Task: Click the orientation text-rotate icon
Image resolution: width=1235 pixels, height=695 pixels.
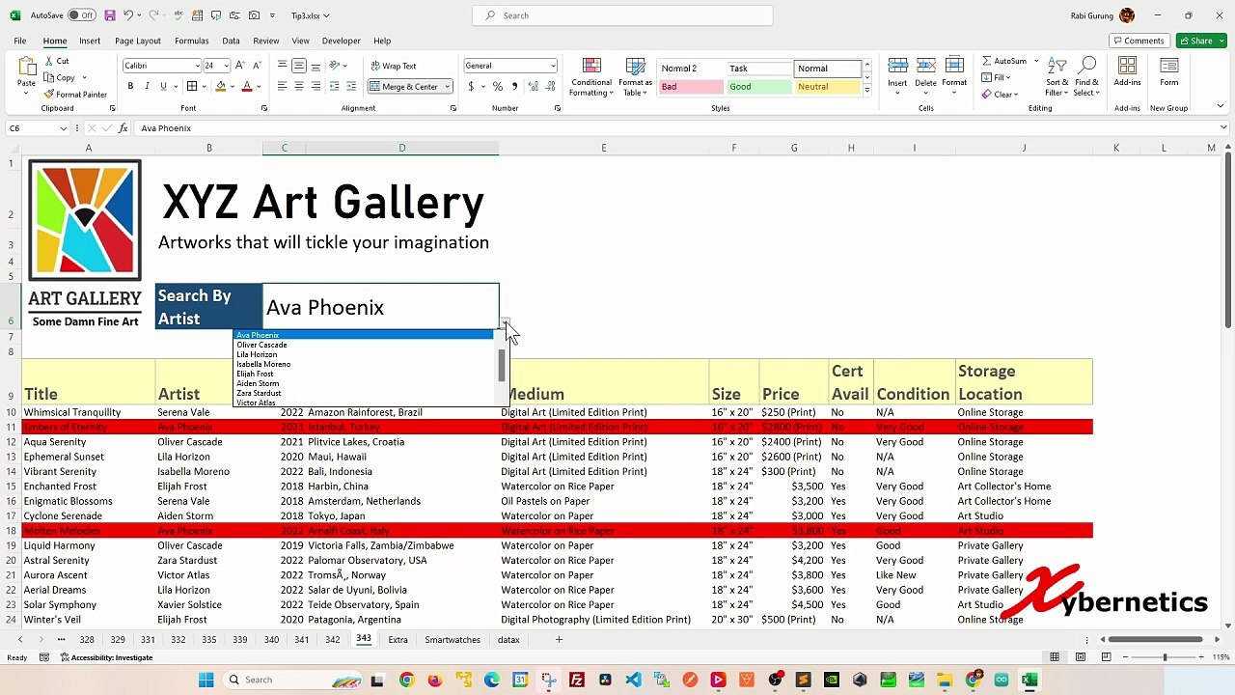Action: coord(335,66)
